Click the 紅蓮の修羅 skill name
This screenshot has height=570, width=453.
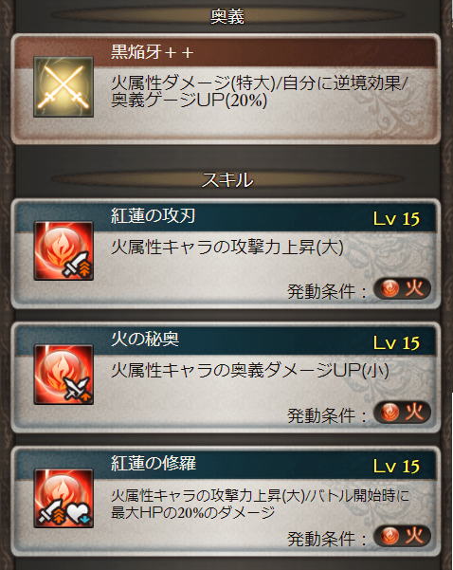click(154, 464)
